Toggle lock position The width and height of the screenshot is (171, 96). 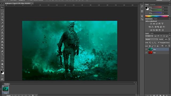point(155,46)
